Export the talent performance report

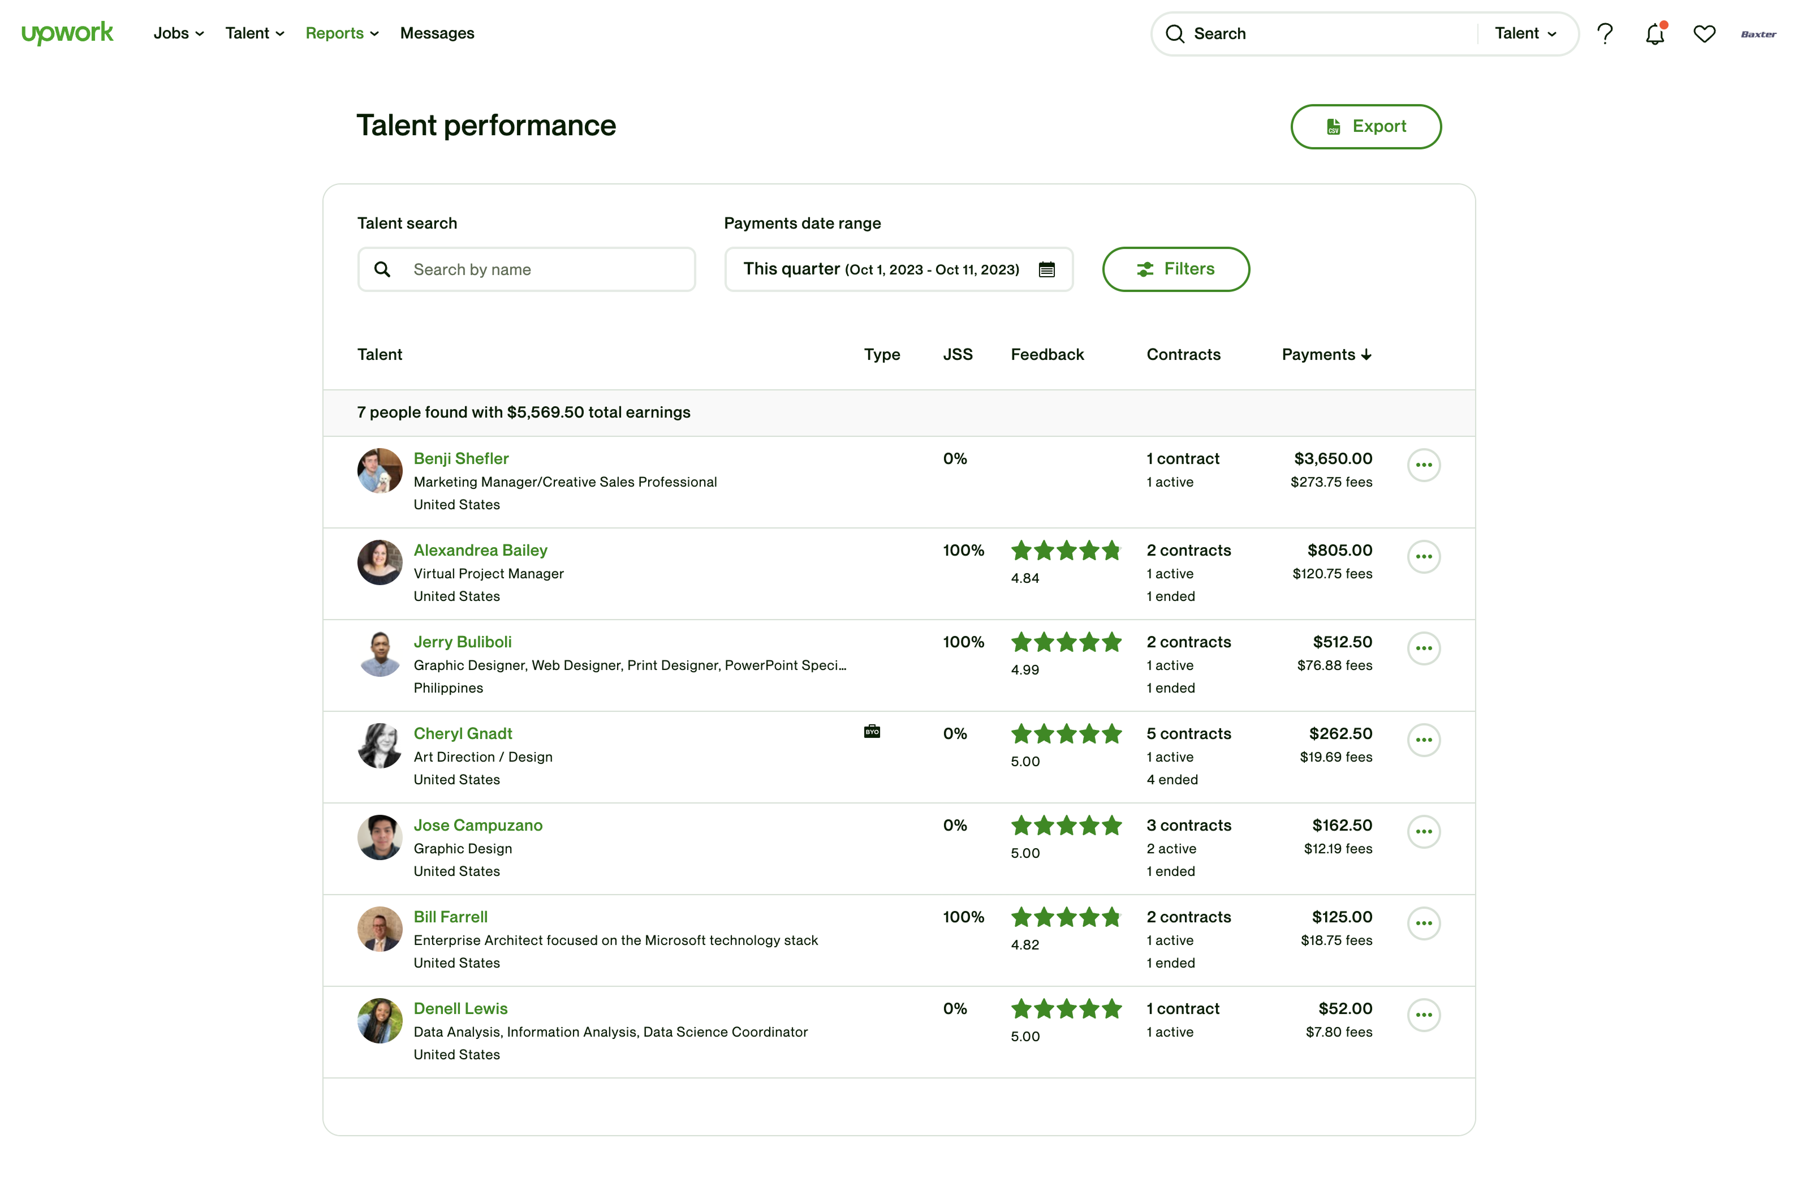coord(1366,127)
